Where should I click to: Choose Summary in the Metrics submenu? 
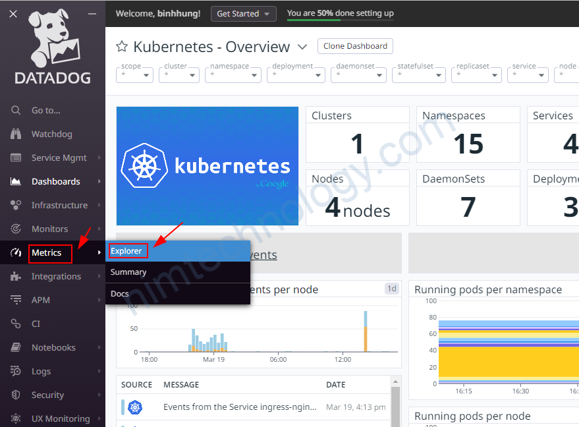click(128, 272)
